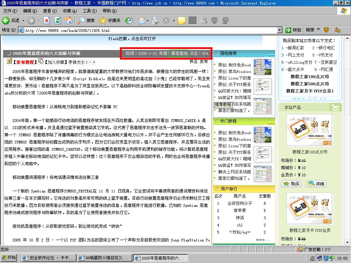Screen dimensions: 351x263
Task: Open forward button history dropdown
Action: click(39, 21)
